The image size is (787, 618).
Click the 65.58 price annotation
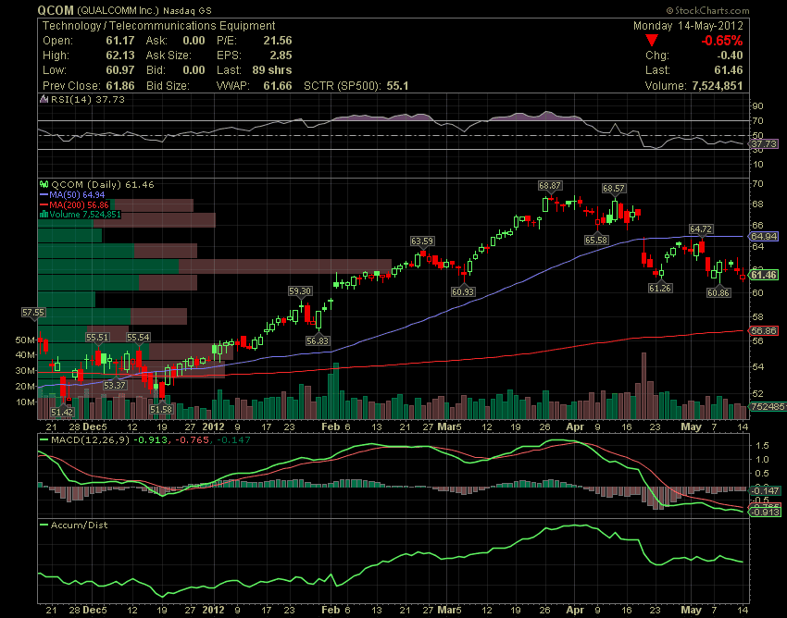coord(596,241)
